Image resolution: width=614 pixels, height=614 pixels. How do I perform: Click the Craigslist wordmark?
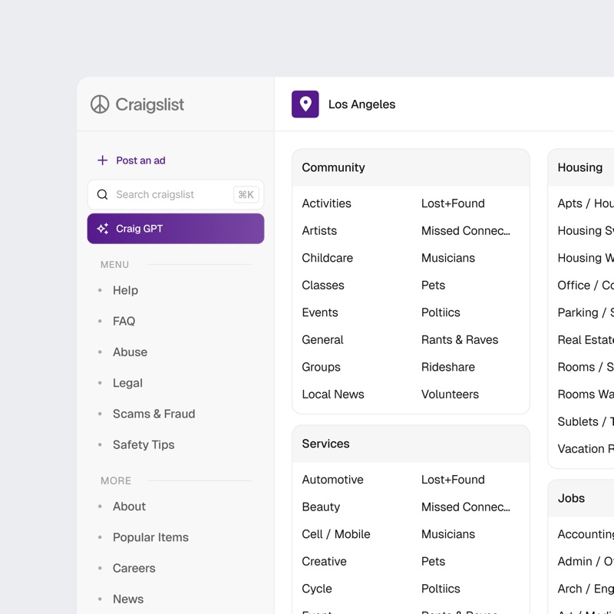pos(150,104)
